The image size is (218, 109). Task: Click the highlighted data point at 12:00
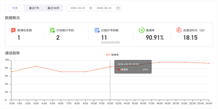110,67
